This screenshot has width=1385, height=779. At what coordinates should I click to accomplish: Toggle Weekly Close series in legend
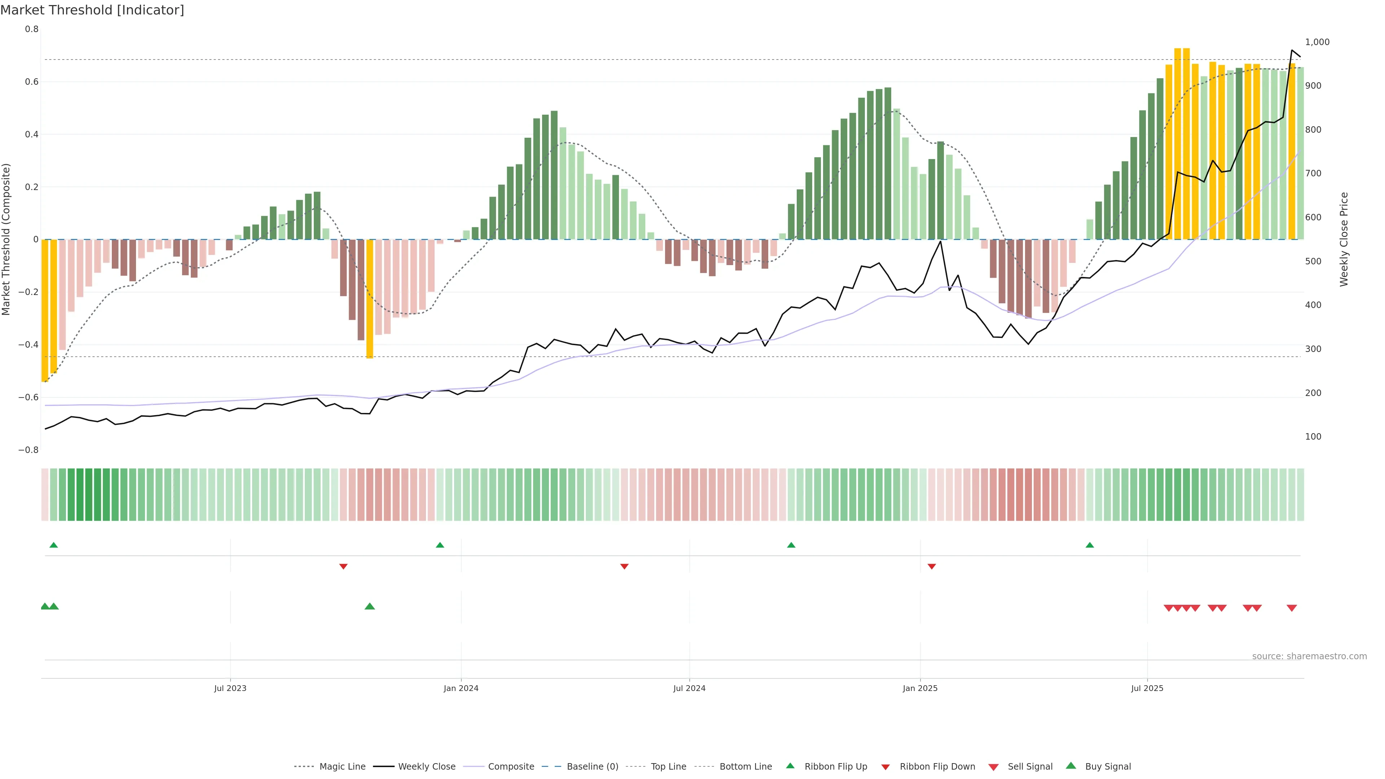[x=426, y=767]
